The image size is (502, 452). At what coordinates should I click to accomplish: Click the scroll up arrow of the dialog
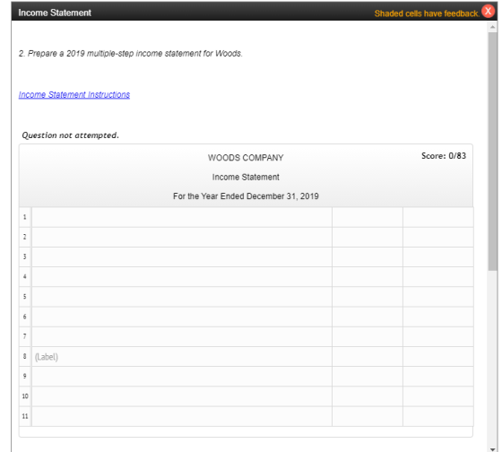(x=492, y=27)
